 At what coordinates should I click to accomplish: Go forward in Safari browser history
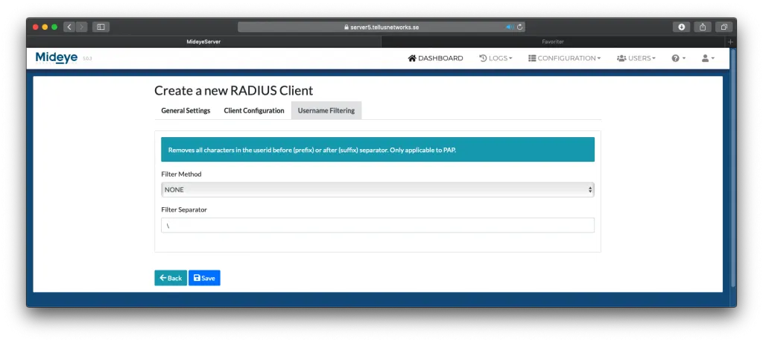coord(82,28)
